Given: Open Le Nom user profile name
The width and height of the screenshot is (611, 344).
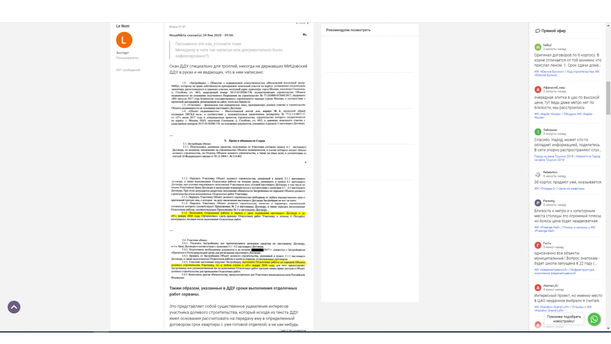Looking at the screenshot, I should pyautogui.click(x=122, y=25).
